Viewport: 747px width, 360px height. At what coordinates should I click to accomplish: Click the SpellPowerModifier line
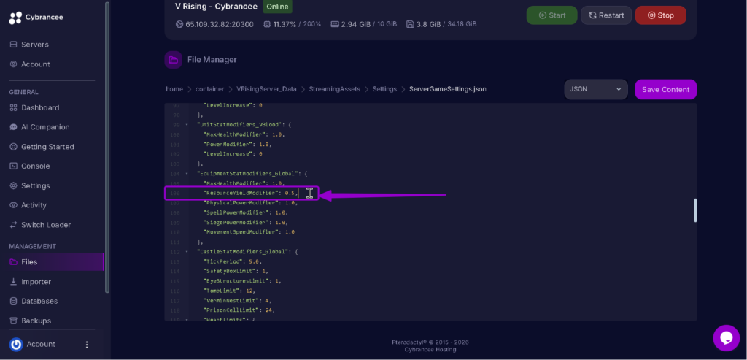click(x=245, y=212)
